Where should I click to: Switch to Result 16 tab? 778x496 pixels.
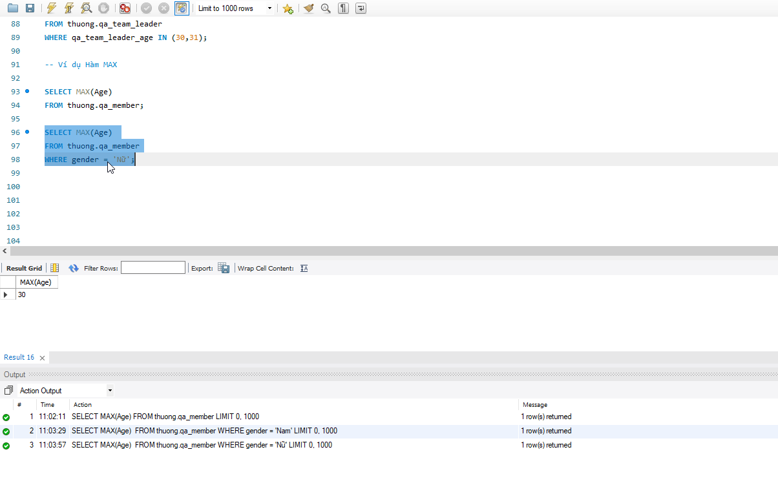pos(19,357)
